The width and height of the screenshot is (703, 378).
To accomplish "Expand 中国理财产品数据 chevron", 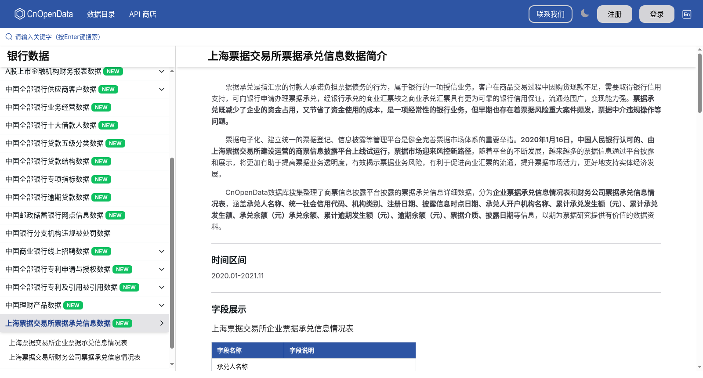I will (162, 305).
